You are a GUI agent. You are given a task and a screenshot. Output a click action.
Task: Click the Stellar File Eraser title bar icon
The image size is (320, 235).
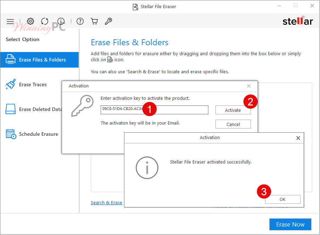135,7
